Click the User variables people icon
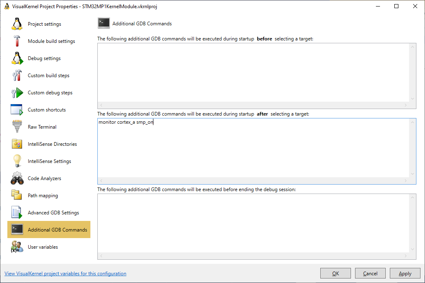This screenshot has height=283, width=425. pyautogui.click(x=17, y=247)
